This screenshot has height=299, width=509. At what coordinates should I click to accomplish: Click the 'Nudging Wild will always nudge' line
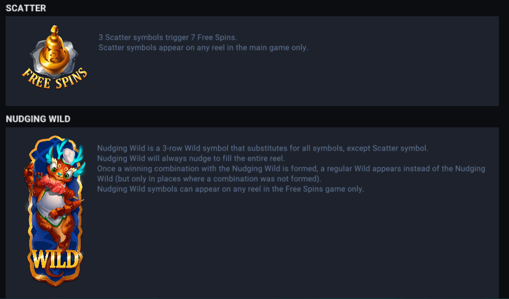tap(191, 159)
